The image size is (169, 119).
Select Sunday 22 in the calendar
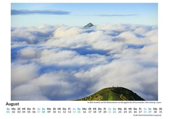[x=114, y=110]
